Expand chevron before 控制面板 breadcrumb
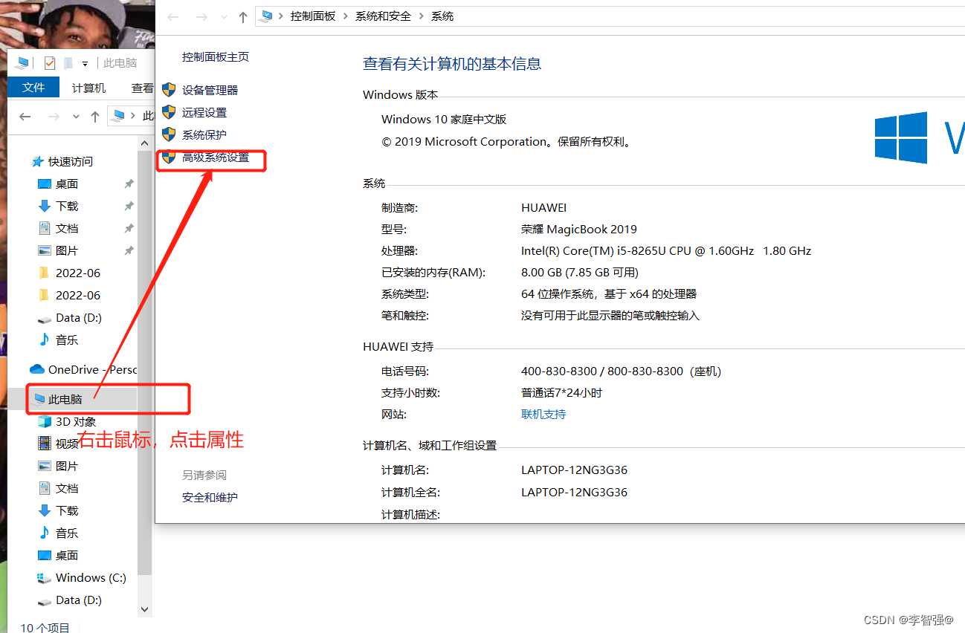Image resolution: width=965 pixels, height=633 pixels. pyautogui.click(x=281, y=16)
